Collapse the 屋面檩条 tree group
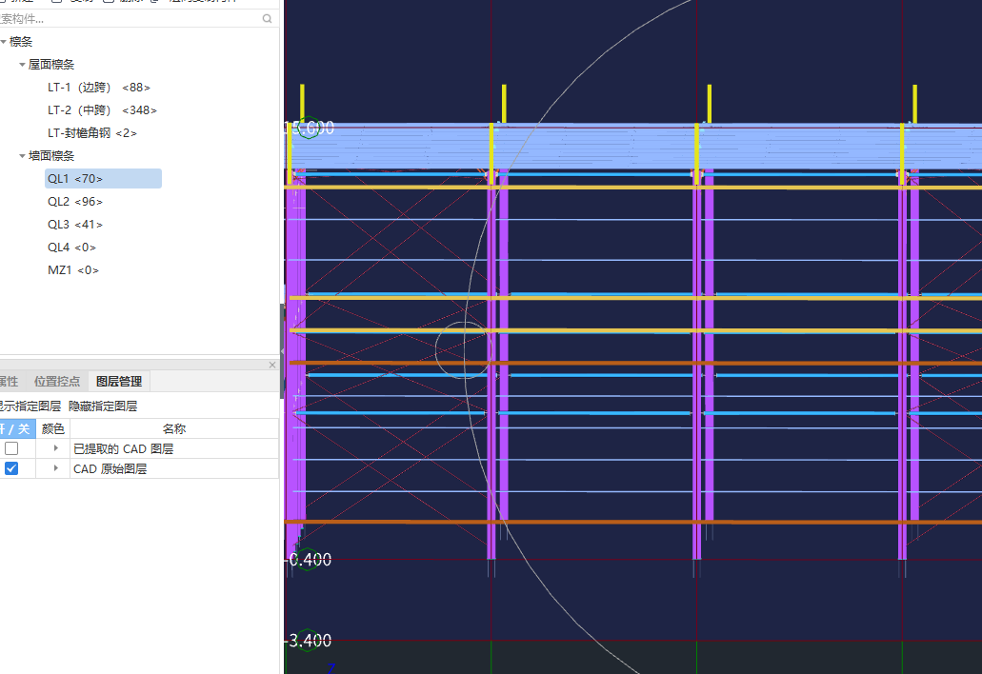 click(23, 65)
